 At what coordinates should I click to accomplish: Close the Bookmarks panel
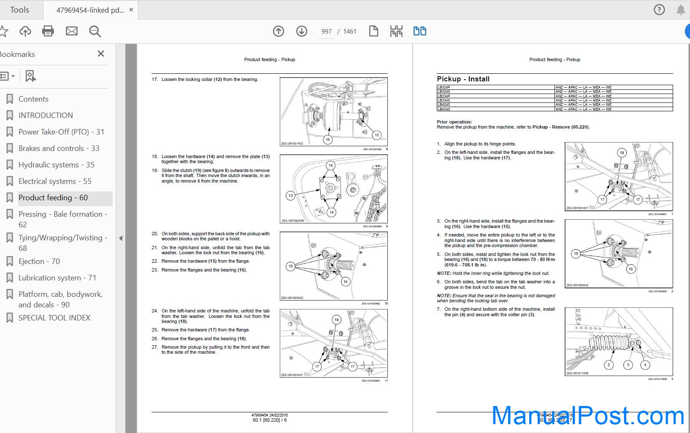coord(101,54)
